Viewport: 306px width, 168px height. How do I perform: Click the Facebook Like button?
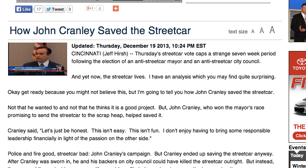[x=24, y=9]
